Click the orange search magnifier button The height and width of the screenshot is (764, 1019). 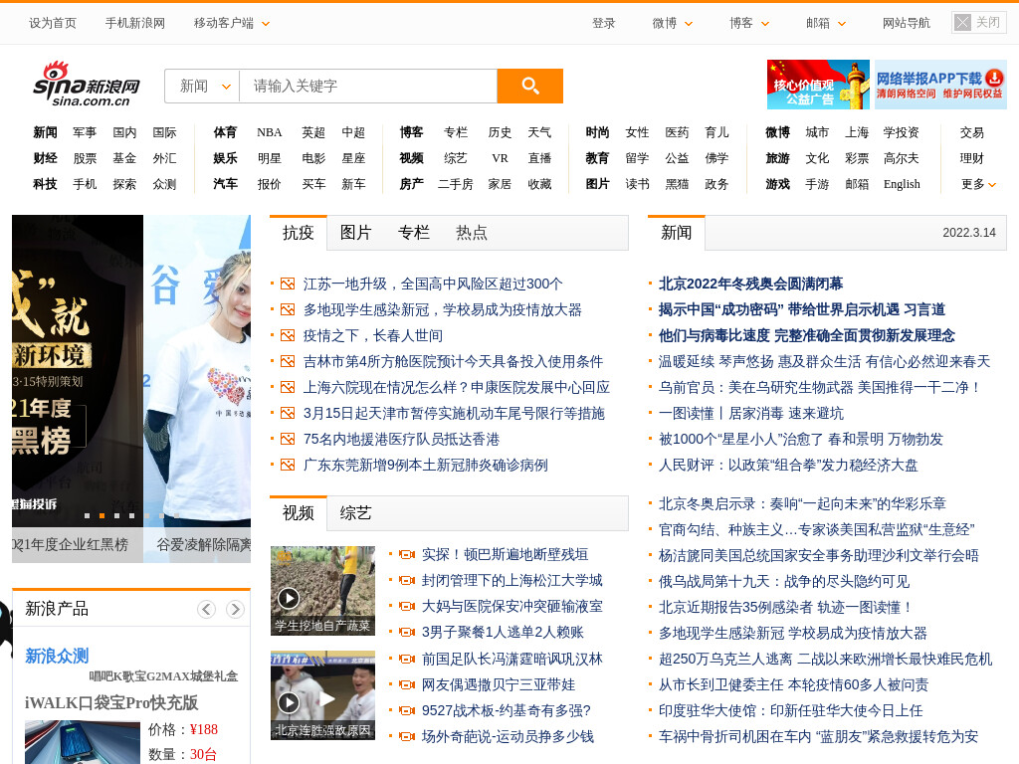(529, 86)
